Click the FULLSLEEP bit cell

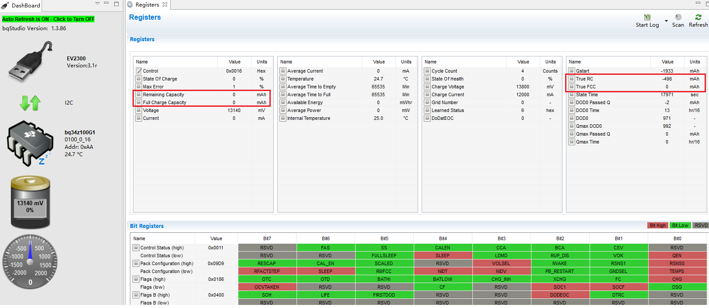tap(384, 255)
